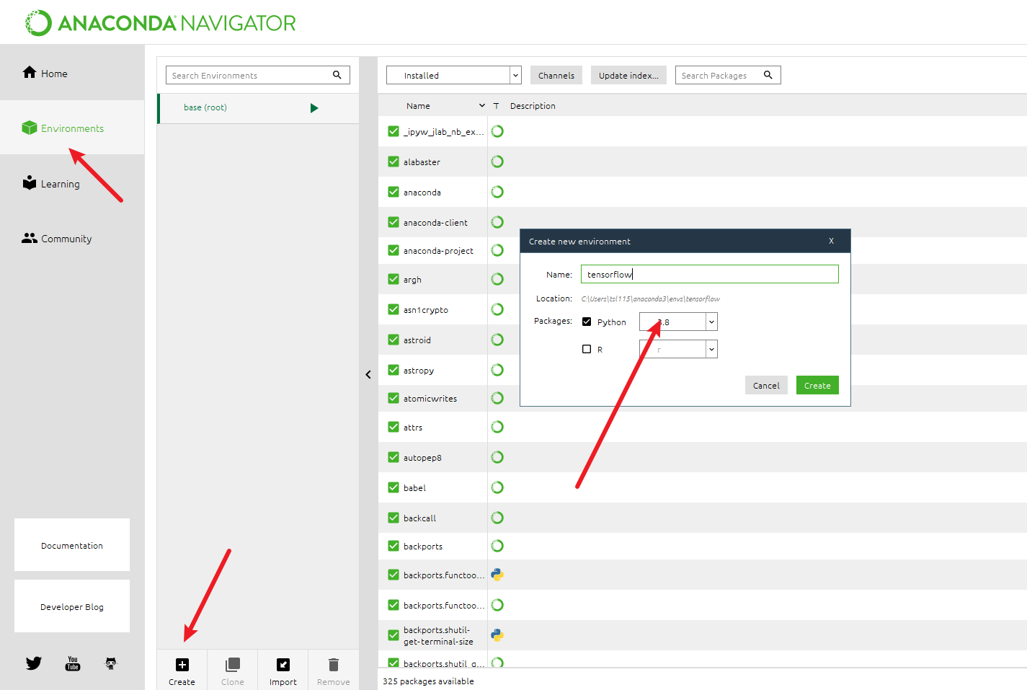Open the Environments tab

pos(72,128)
